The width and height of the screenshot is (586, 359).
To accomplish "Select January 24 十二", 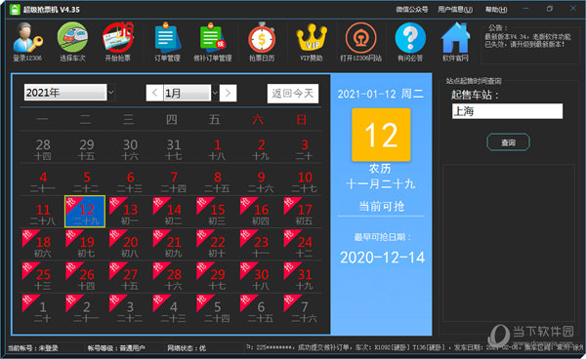I will (304, 245).
